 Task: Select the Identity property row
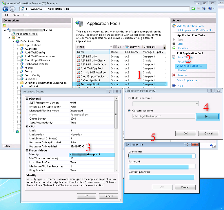[70, 155]
